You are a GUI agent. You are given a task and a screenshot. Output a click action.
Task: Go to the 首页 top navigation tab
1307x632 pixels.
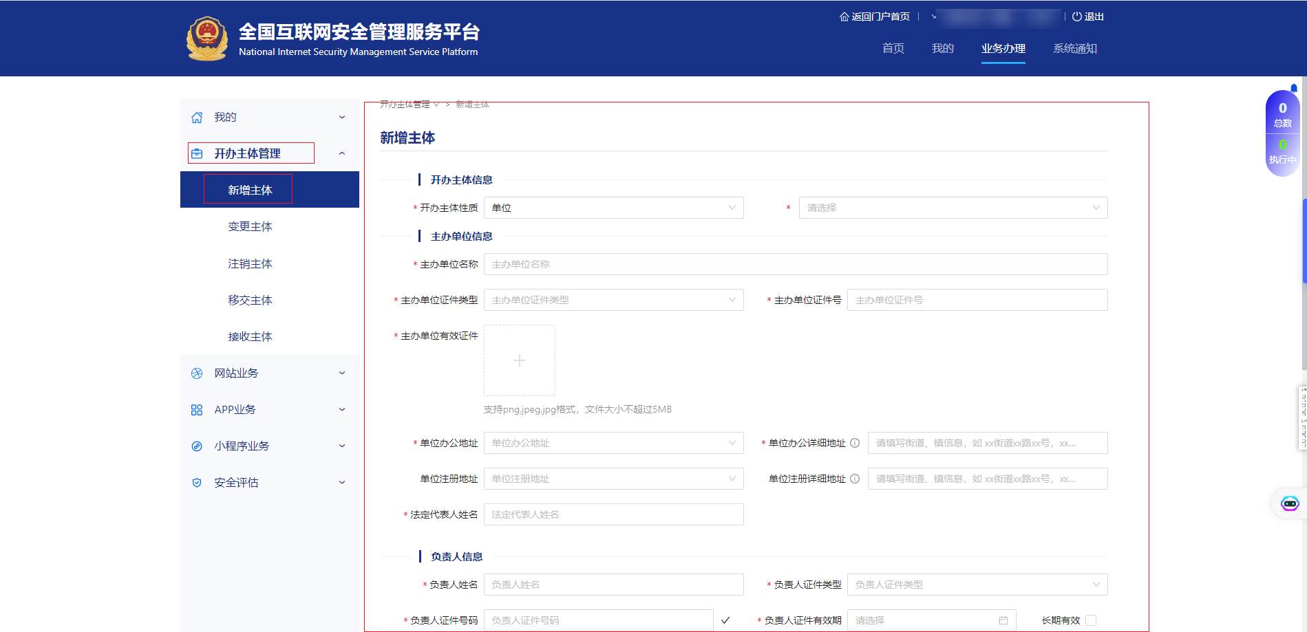coord(893,49)
